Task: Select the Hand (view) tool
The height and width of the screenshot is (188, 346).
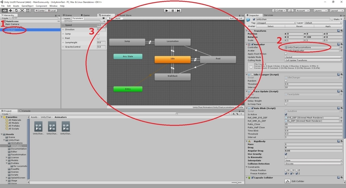Action: (x=4, y=11)
